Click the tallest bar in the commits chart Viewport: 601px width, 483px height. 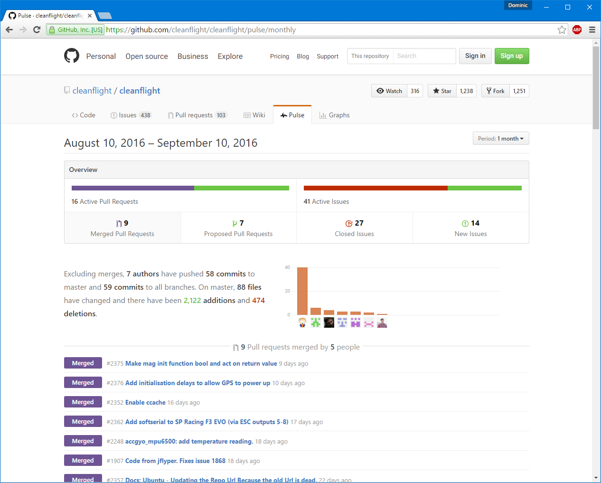[x=302, y=291]
